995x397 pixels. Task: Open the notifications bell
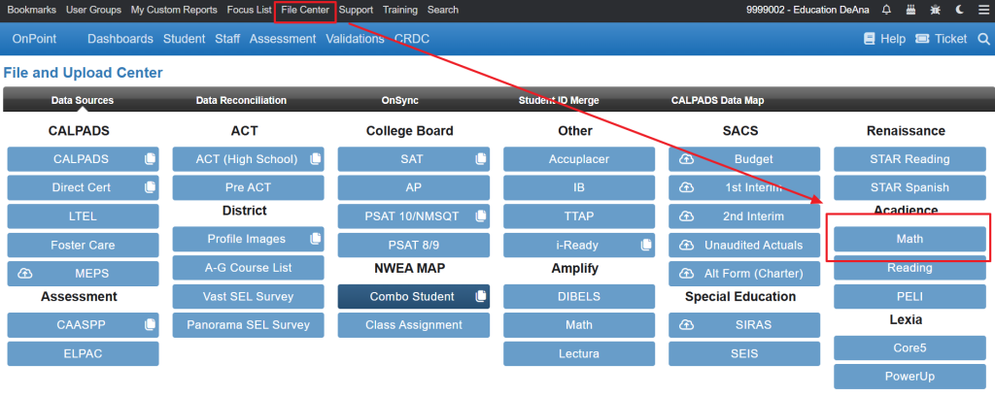point(886,10)
